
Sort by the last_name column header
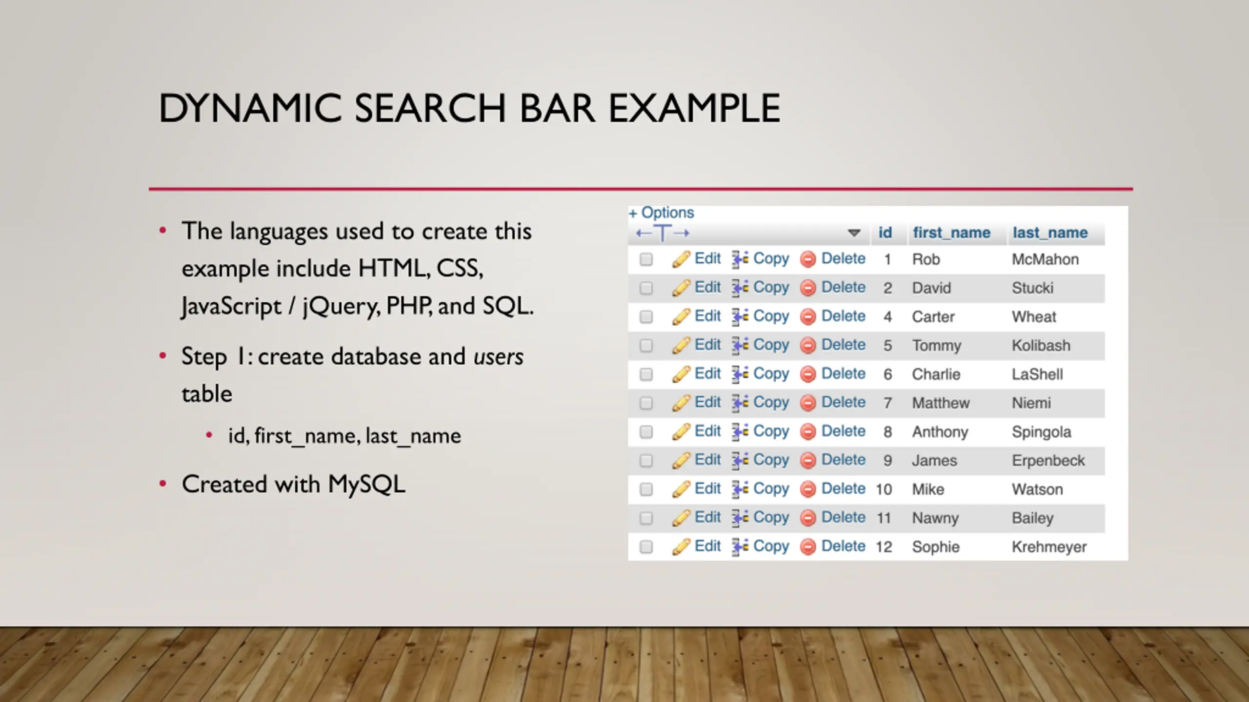[x=1050, y=233]
